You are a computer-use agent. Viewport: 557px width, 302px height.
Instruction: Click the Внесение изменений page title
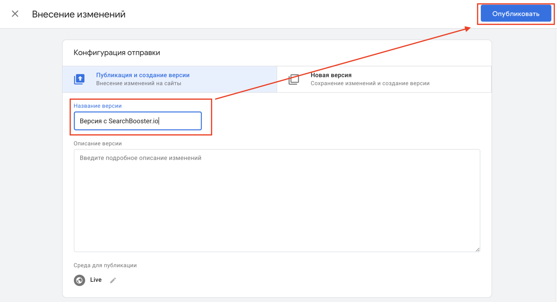coord(79,14)
